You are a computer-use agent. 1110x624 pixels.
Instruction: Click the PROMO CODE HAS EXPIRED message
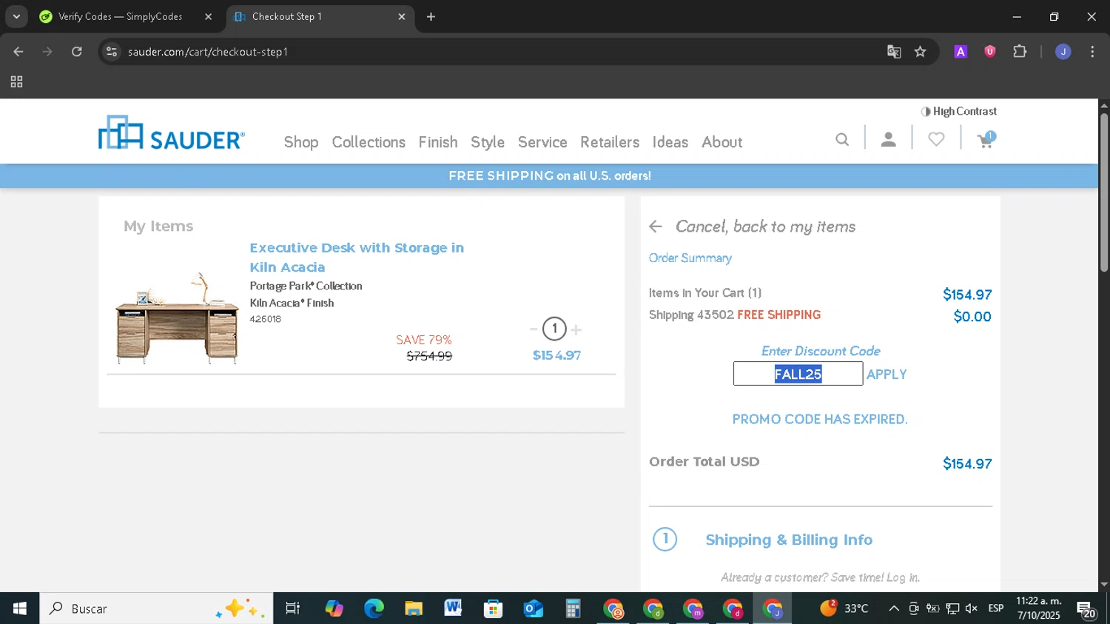point(820,419)
